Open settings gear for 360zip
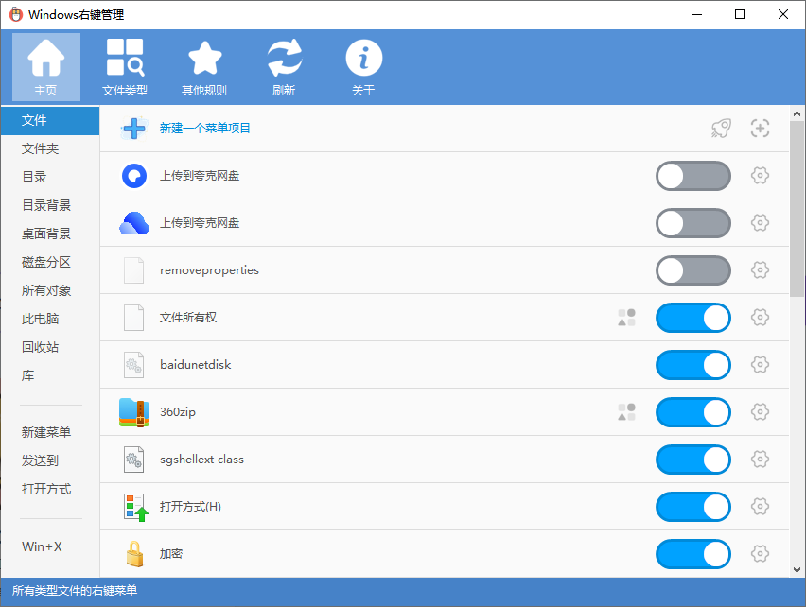Screen dimensions: 806x607 tap(760, 412)
